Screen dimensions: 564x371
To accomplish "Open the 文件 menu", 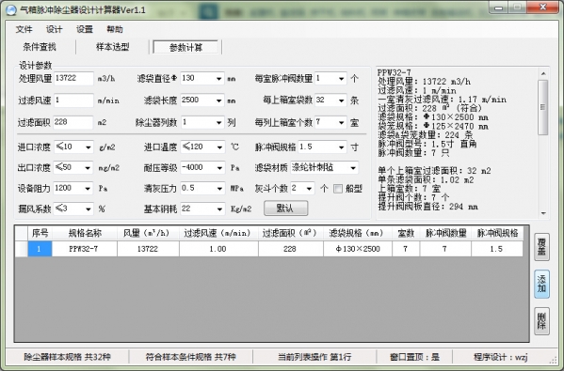I will pyautogui.click(x=24, y=29).
